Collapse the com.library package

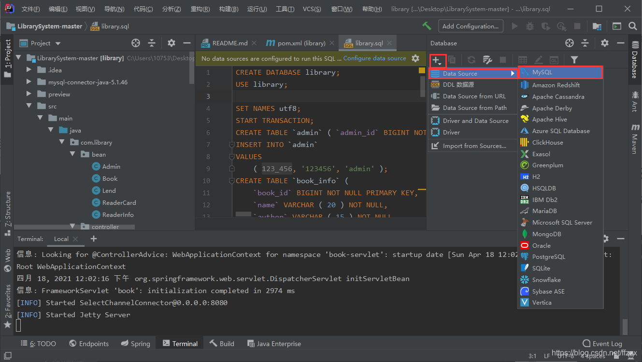click(x=62, y=142)
